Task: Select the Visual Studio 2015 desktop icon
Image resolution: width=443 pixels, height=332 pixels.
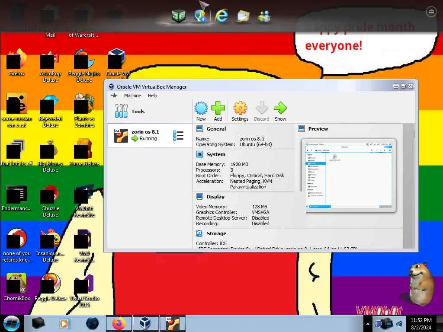Action: 84,291
